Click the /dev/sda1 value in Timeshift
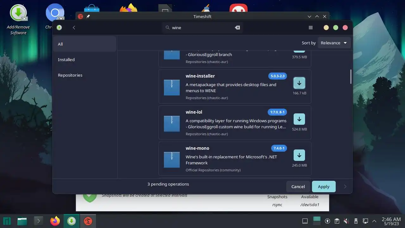The height and width of the screenshot is (228, 405). 310,205
